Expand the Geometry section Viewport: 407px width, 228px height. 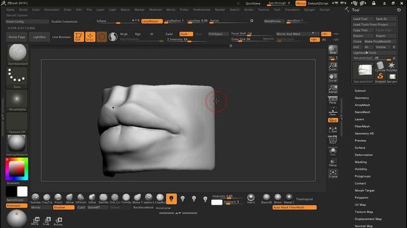point(362,98)
